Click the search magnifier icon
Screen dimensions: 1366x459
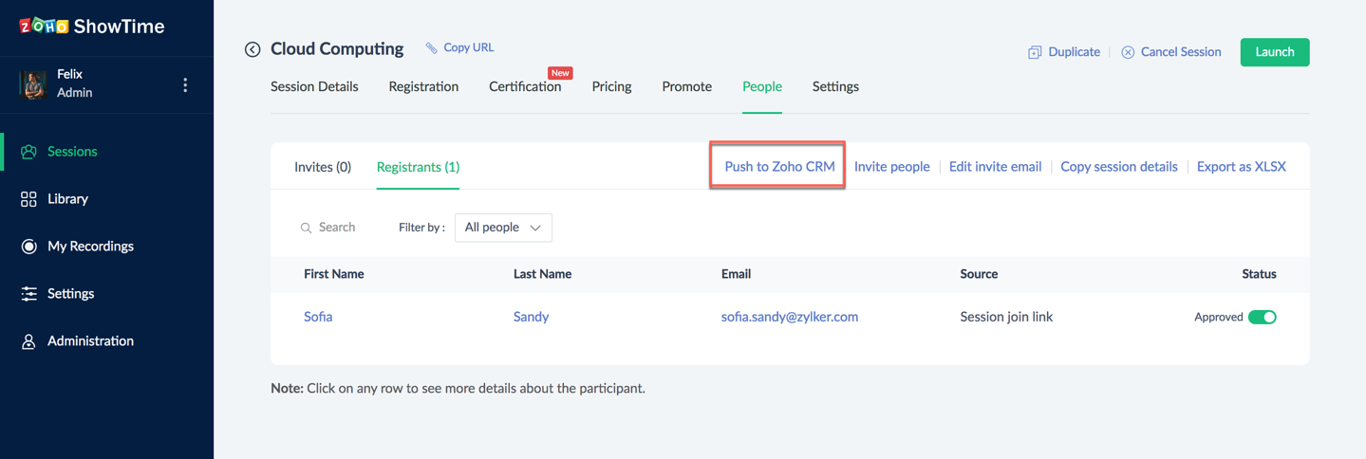click(306, 228)
